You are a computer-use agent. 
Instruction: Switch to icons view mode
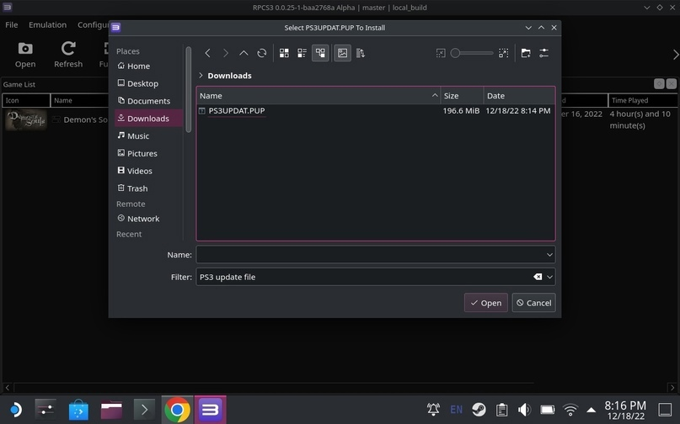(284, 53)
